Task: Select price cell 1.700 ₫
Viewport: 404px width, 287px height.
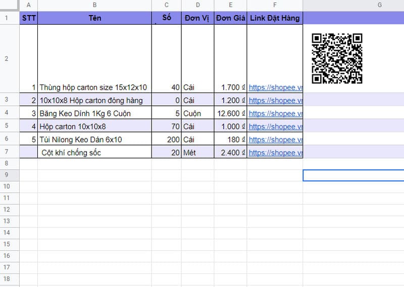Action: click(x=230, y=59)
